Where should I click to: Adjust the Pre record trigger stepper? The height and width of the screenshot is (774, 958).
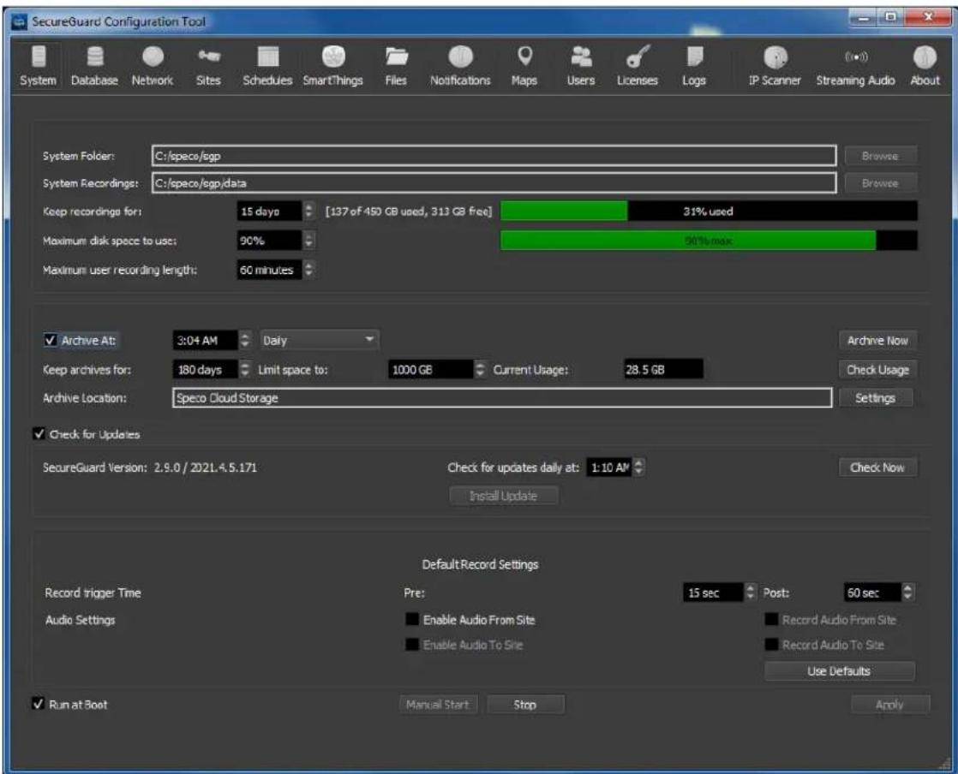click(x=751, y=592)
